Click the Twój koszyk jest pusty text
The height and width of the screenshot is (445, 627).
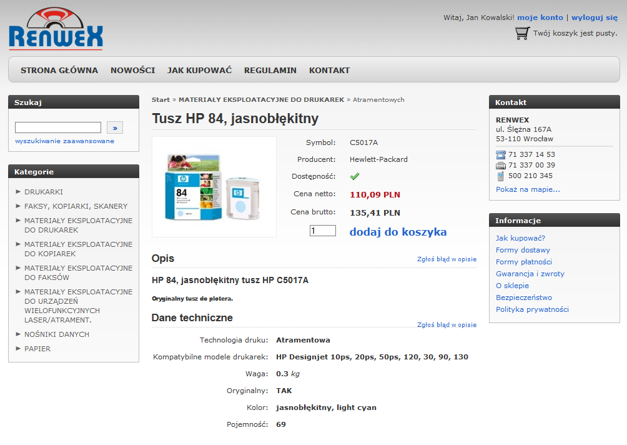pyautogui.click(x=575, y=33)
